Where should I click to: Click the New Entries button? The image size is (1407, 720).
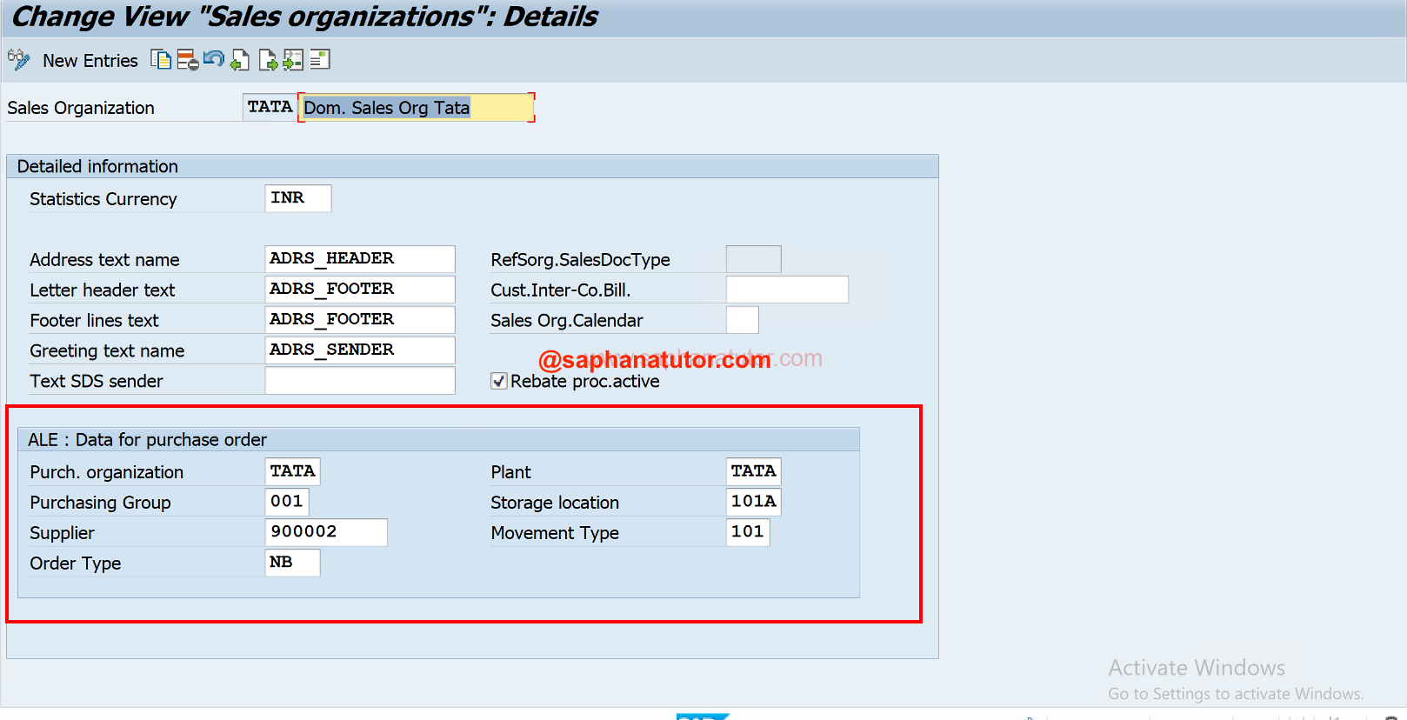[x=90, y=61]
